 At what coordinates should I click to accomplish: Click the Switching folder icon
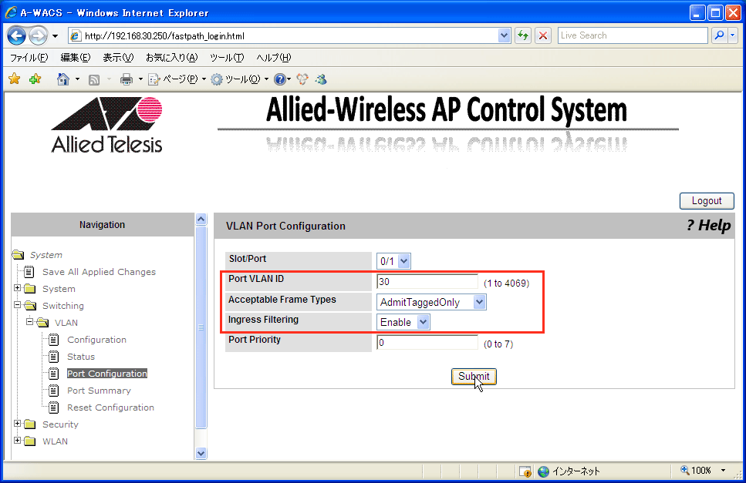click(30, 306)
